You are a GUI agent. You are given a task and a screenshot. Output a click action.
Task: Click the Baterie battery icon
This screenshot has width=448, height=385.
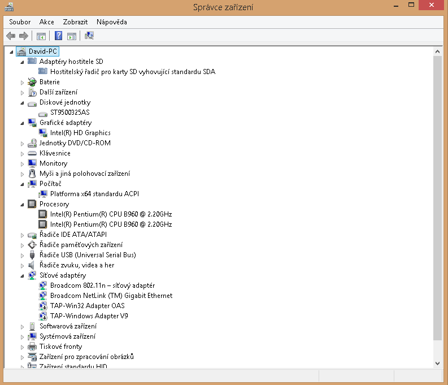pyautogui.click(x=32, y=82)
